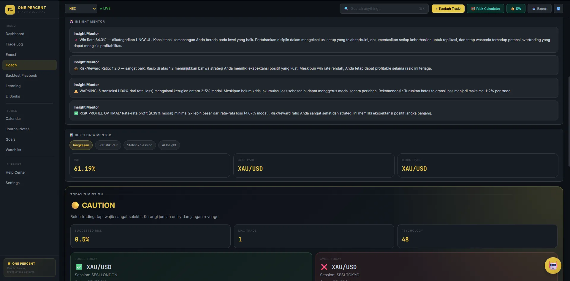Open the Calendar tool
570x281 pixels.
pos(29,119)
